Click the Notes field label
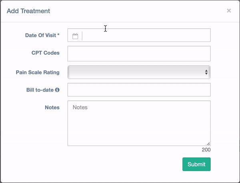The width and height of the screenshot is (240, 183). click(52, 107)
